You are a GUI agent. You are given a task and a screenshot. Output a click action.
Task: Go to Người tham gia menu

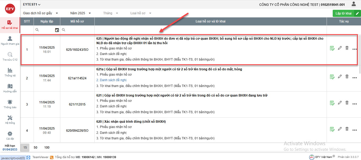(10, 40)
